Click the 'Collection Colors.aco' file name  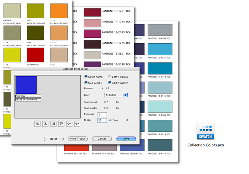[x=206, y=145]
